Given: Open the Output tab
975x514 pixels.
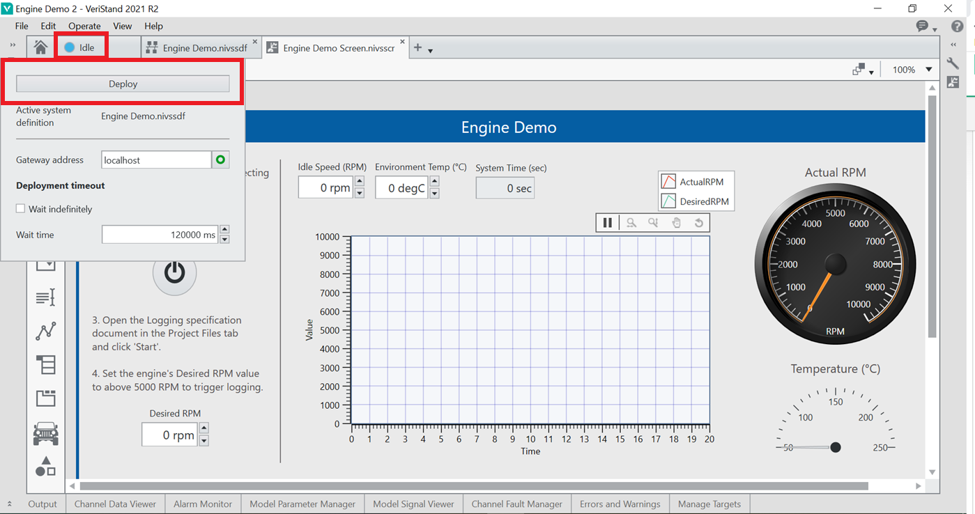Looking at the screenshot, I should (43, 504).
